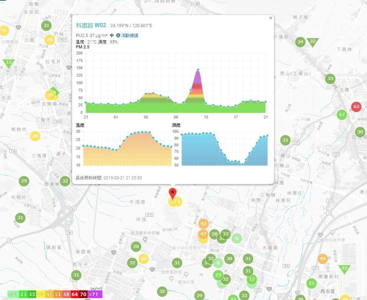Select the green 34 marker near 六張犁

[300, 42]
